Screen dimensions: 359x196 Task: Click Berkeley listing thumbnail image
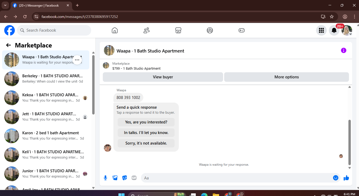coord(12,79)
